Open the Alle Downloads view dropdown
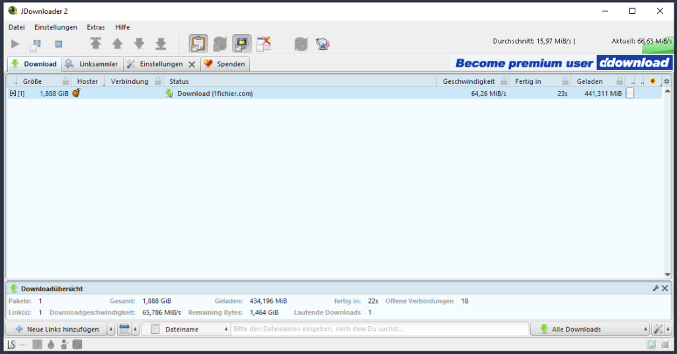This screenshot has height=354, width=677. pos(590,329)
